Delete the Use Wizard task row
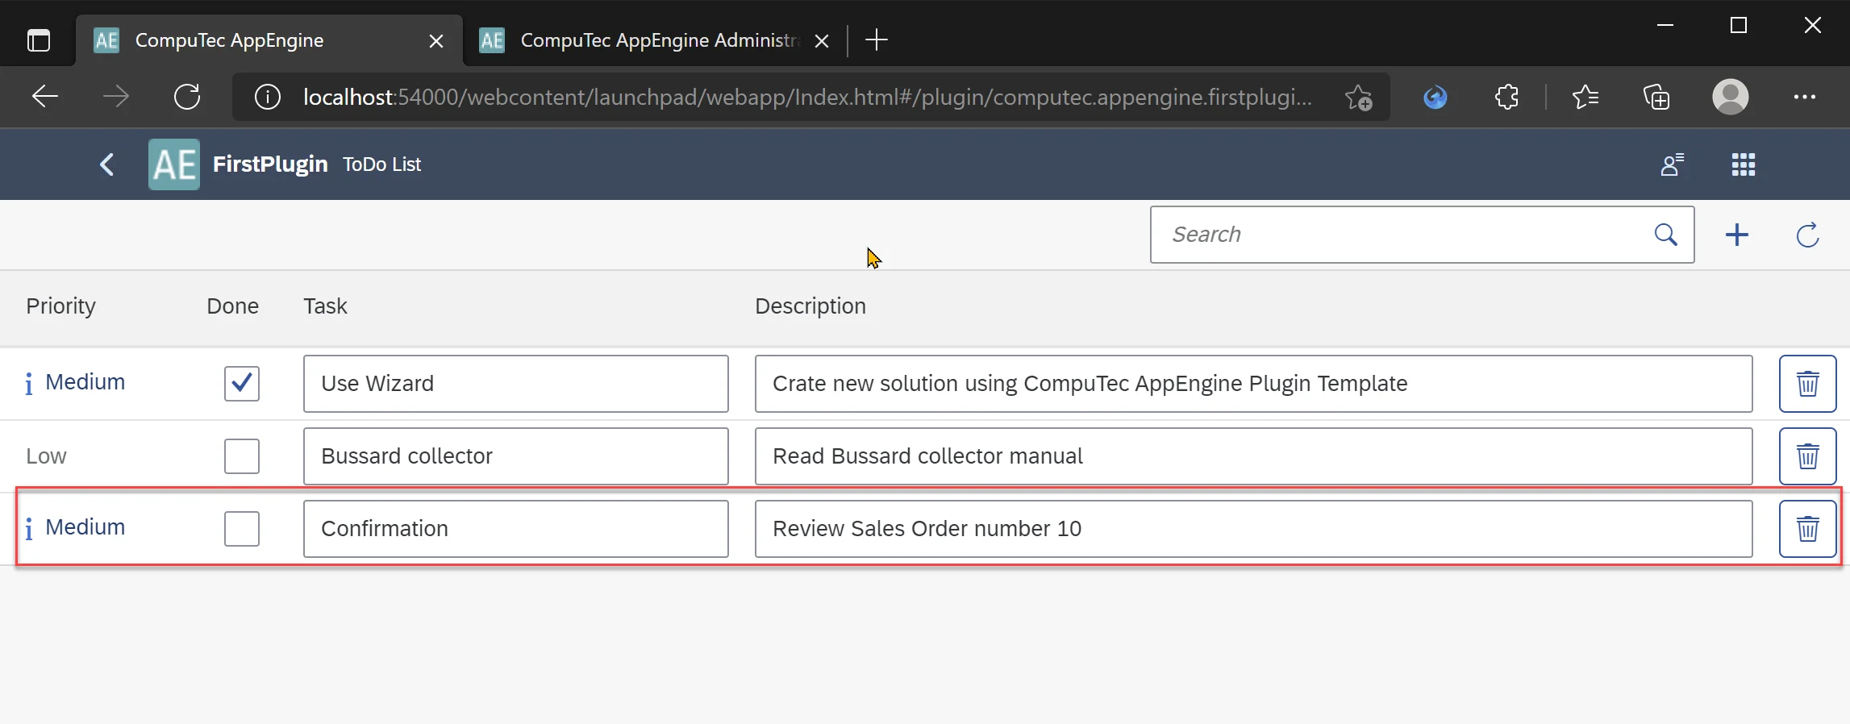Viewport: 1850px width, 724px height. 1807,384
